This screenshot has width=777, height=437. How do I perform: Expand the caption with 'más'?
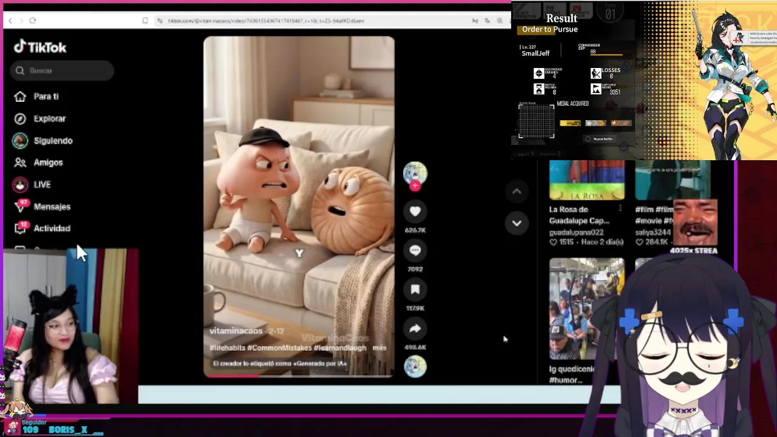(x=379, y=348)
